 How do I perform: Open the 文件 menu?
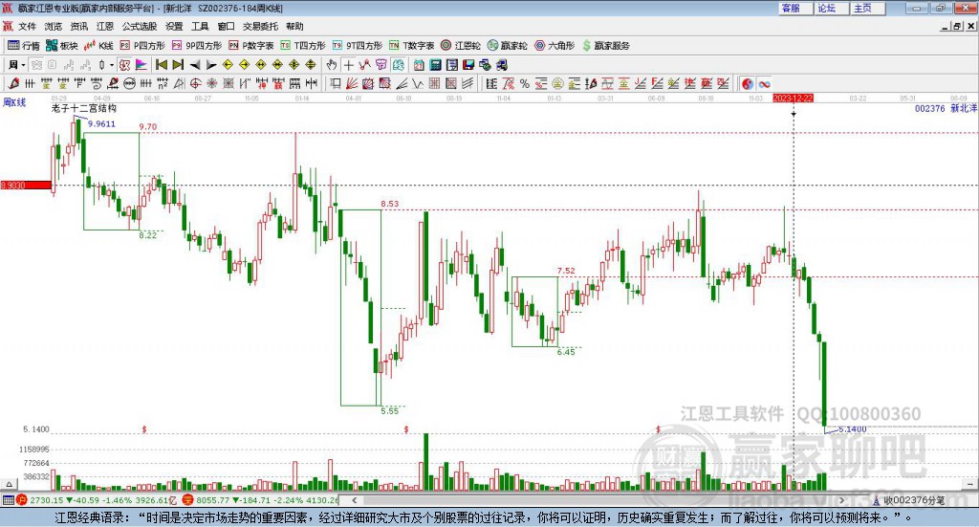click(27, 26)
